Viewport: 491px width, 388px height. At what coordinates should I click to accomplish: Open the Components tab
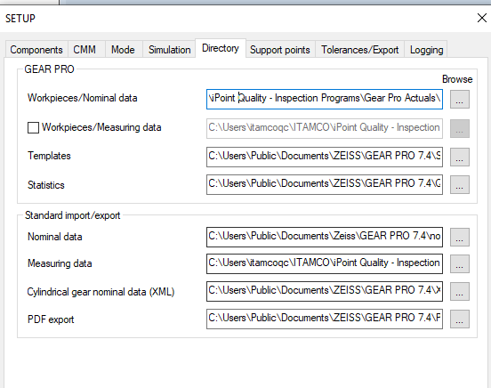[36, 50]
